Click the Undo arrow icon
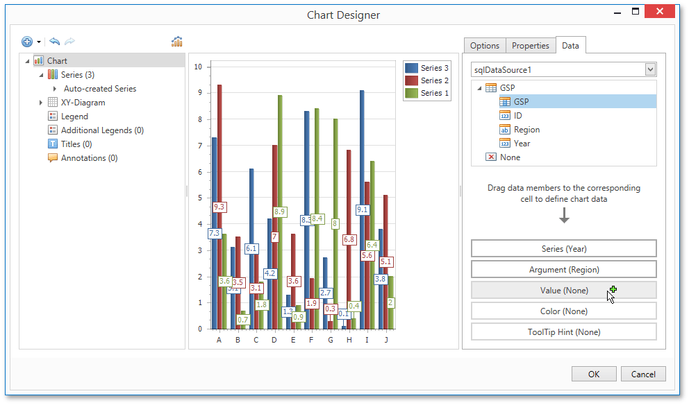The height and width of the screenshot is (405, 689). pos(54,42)
